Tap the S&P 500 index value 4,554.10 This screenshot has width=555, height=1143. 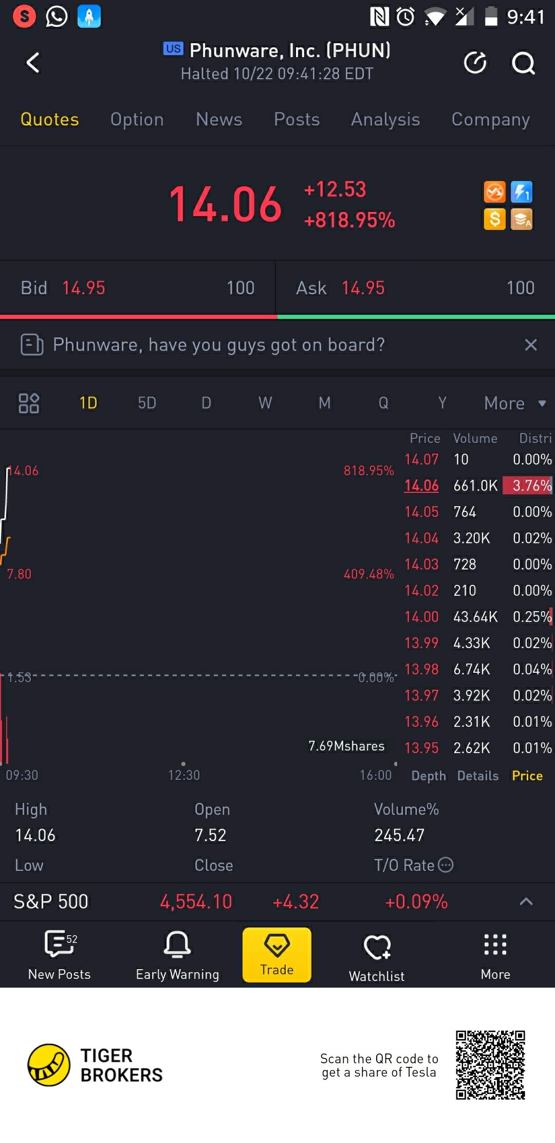tap(196, 902)
